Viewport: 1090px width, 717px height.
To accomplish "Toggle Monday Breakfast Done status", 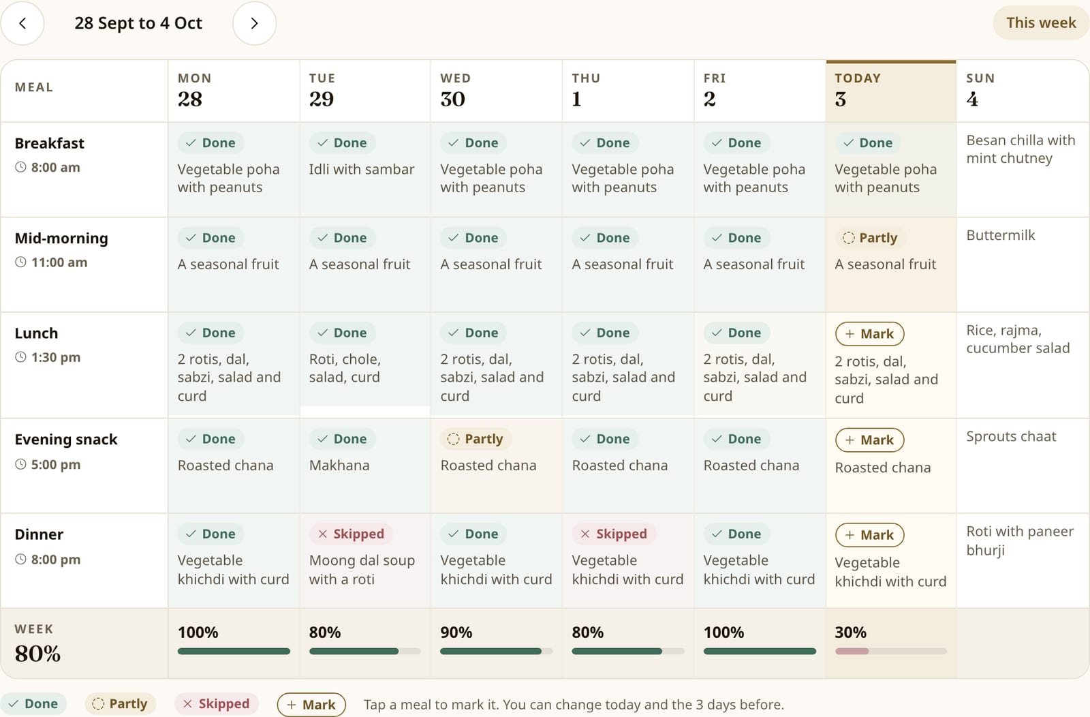I will click(211, 142).
